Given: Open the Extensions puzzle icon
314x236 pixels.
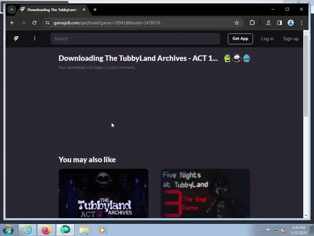Looking at the screenshot, I should point(252,23).
